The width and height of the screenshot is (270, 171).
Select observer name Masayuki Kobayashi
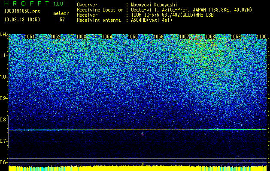point(154,5)
